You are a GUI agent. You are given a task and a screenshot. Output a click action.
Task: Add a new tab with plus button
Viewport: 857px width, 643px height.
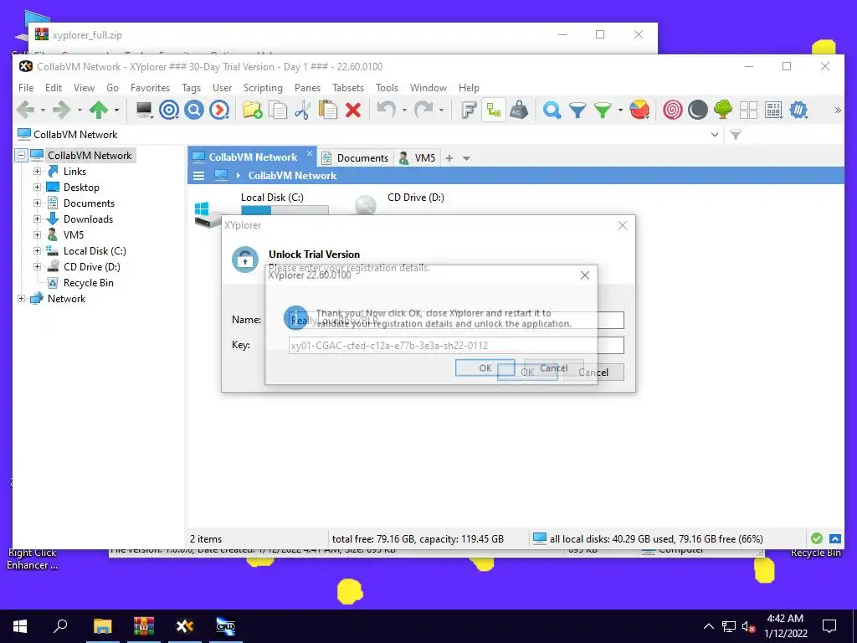click(449, 158)
